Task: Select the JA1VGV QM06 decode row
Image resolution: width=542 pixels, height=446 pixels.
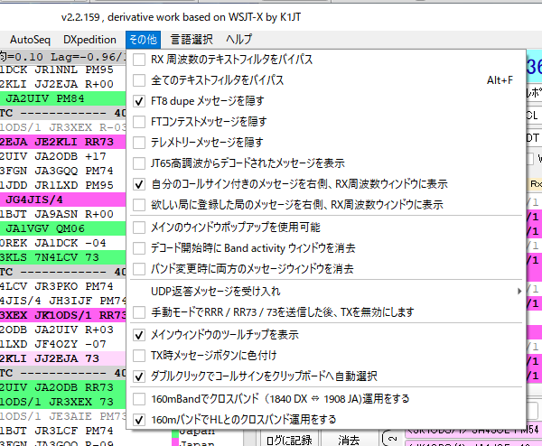Action: point(63,228)
